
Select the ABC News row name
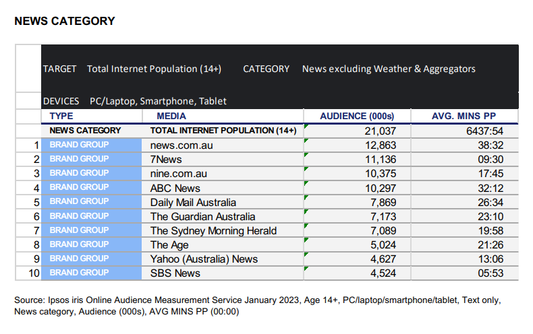point(175,188)
